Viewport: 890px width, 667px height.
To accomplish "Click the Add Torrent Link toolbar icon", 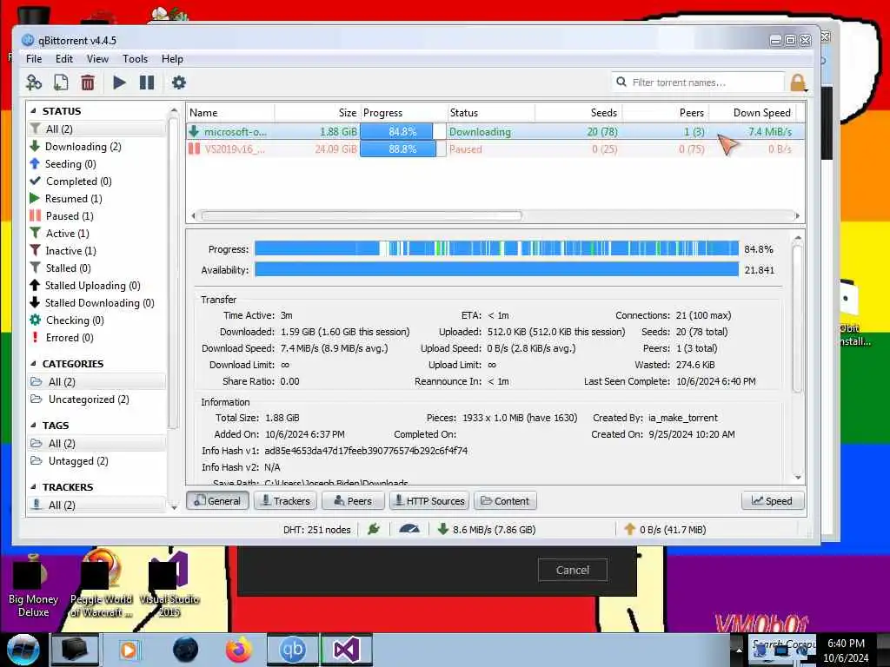I will [34, 83].
